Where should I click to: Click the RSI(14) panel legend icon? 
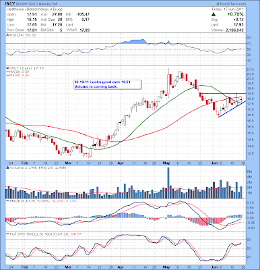(7, 35)
